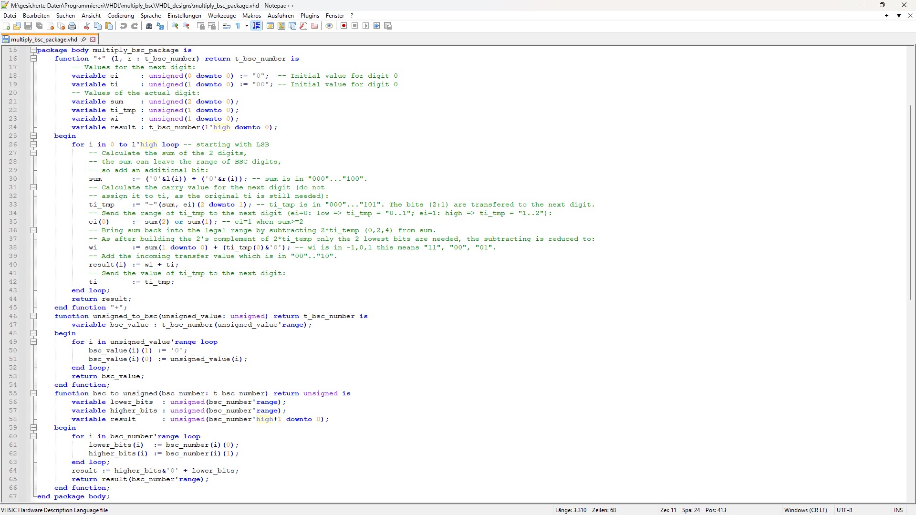Click the Print icon in toolbar

pyautogui.click(x=72, y=26)
